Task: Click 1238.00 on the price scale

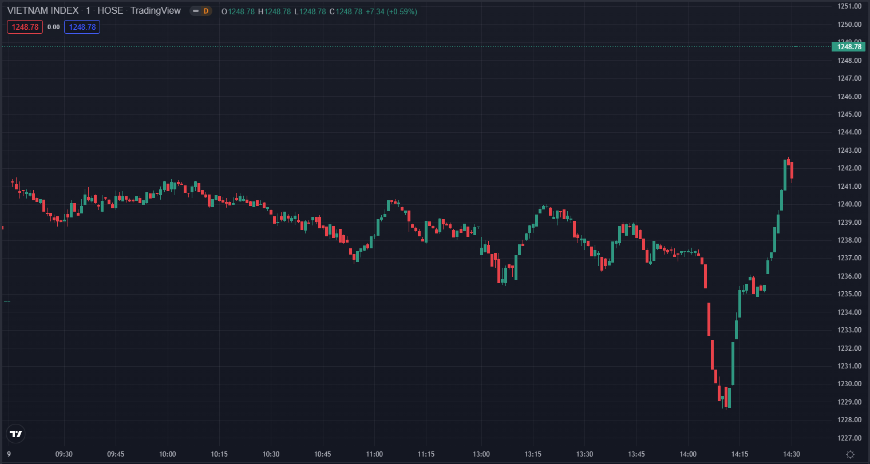Action: pyautogui.click(x=849, y=240)
